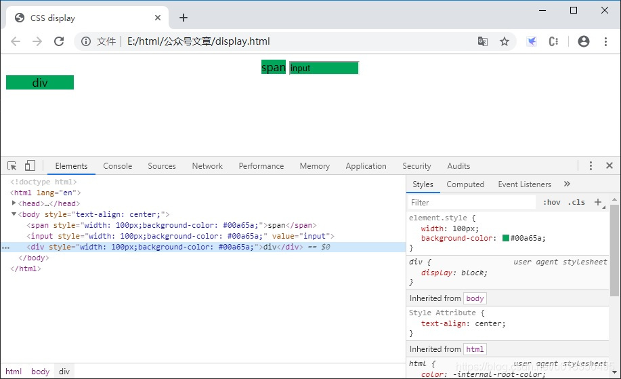Click the green div block on page

pyautogui.click(x=39, y=83)
